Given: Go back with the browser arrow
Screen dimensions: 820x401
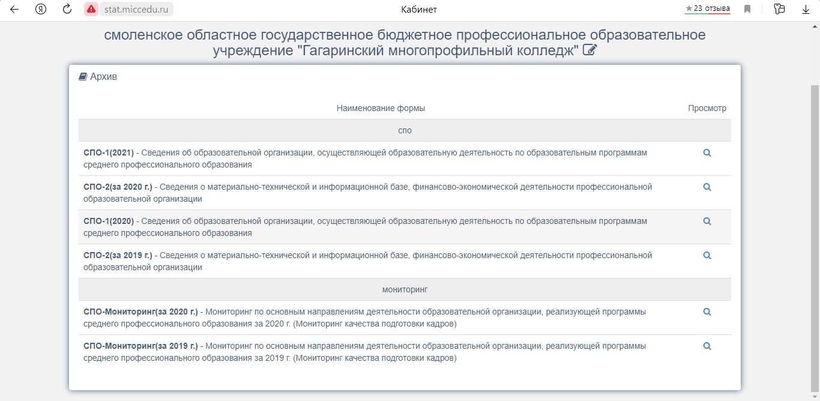Looking at the screenshot, I should (x=14, y=9).
